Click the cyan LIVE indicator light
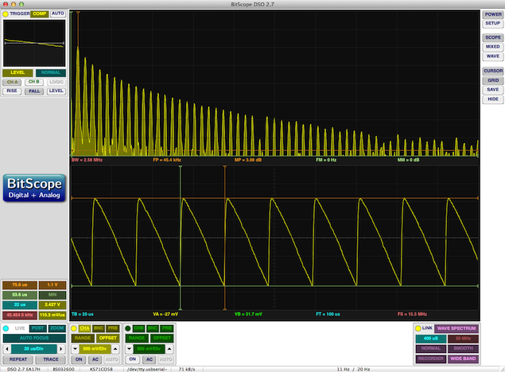This screenshot has height=372, width=505. [x=6, y=327]
